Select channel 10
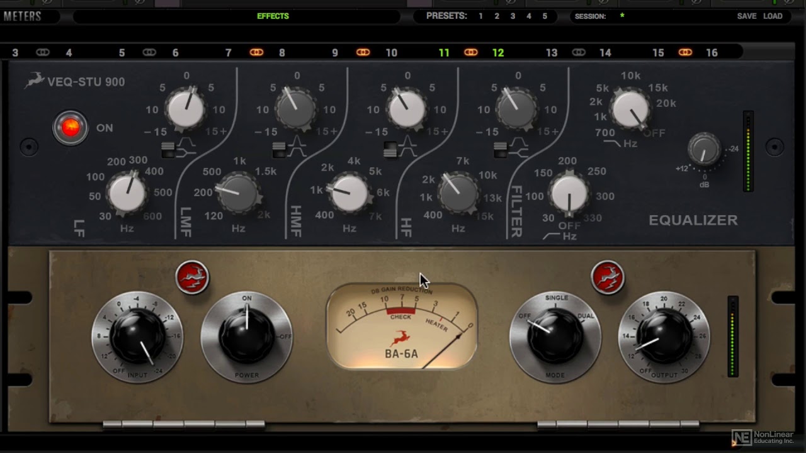The image size is (806, 453). point(392,53)
